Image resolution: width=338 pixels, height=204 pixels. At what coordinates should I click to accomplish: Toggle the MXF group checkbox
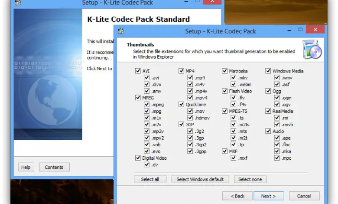tap(224, 151)
